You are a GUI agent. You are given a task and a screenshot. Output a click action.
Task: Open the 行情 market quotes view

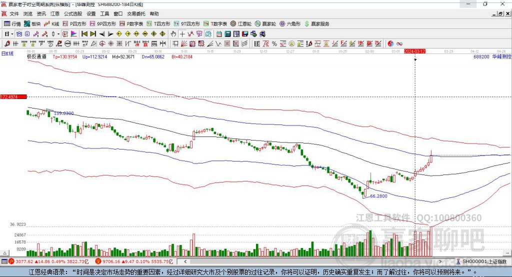tap(12, 24)
